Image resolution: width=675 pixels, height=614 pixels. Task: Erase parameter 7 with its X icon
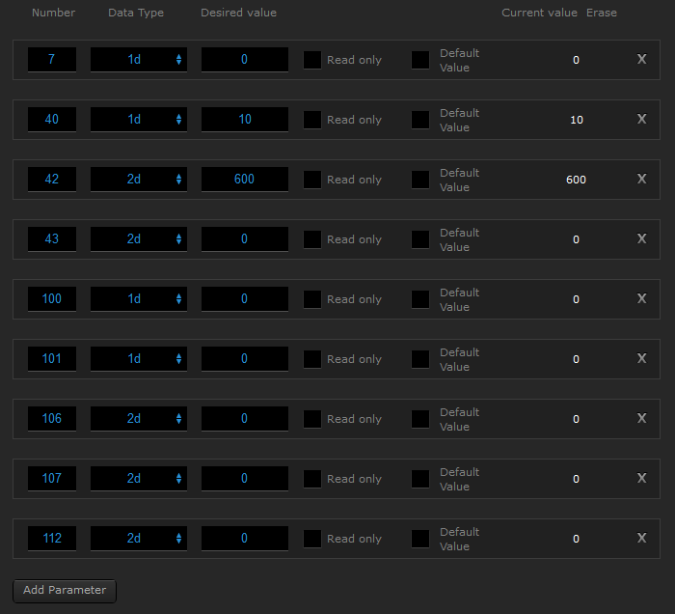coord(641,59)
